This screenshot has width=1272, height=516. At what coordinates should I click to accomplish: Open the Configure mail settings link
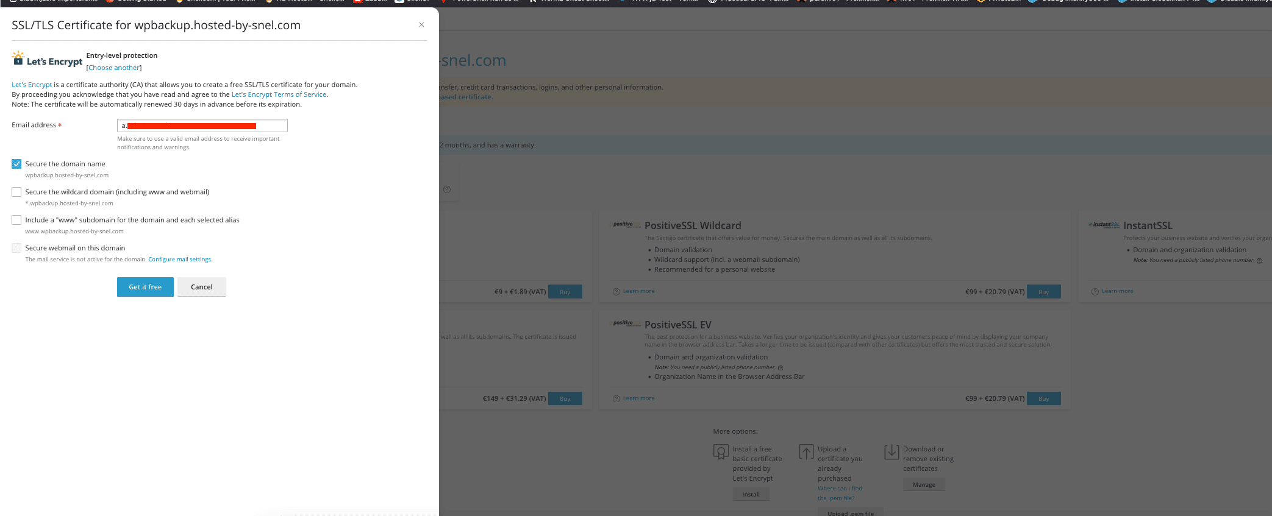click(x=179, y=260)
